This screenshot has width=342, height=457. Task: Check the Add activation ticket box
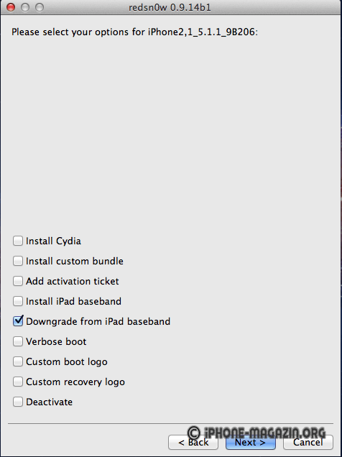pyautogui.click(x=18, y=281)
